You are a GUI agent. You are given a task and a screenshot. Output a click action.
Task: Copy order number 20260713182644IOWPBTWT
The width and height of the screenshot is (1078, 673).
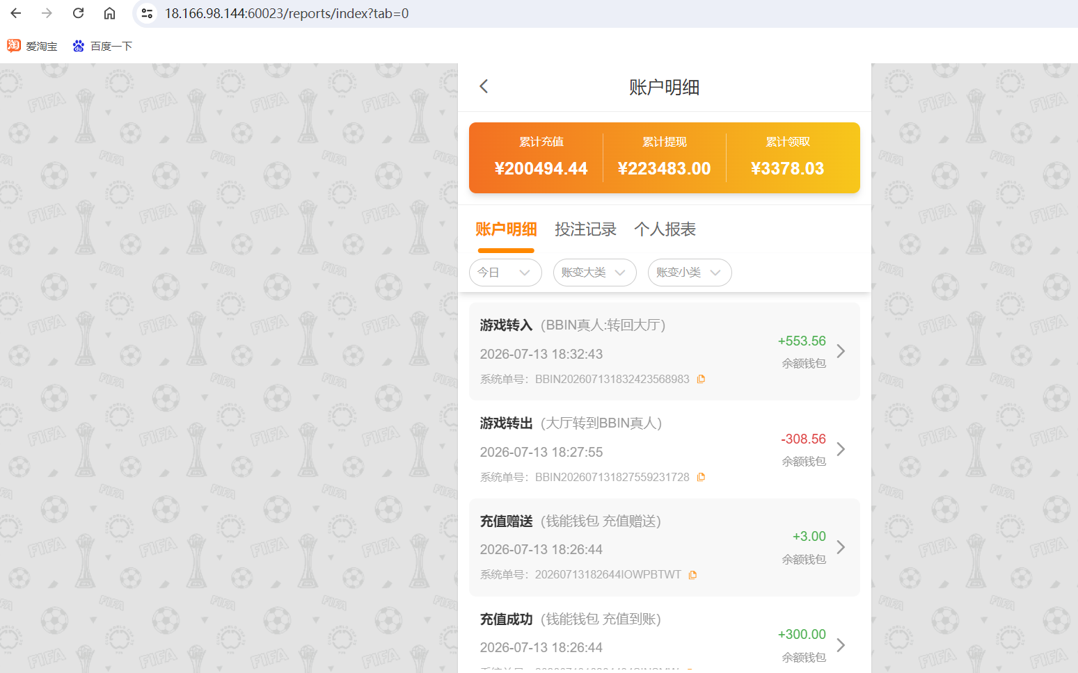pyautogui.click(x=692, y=575)
